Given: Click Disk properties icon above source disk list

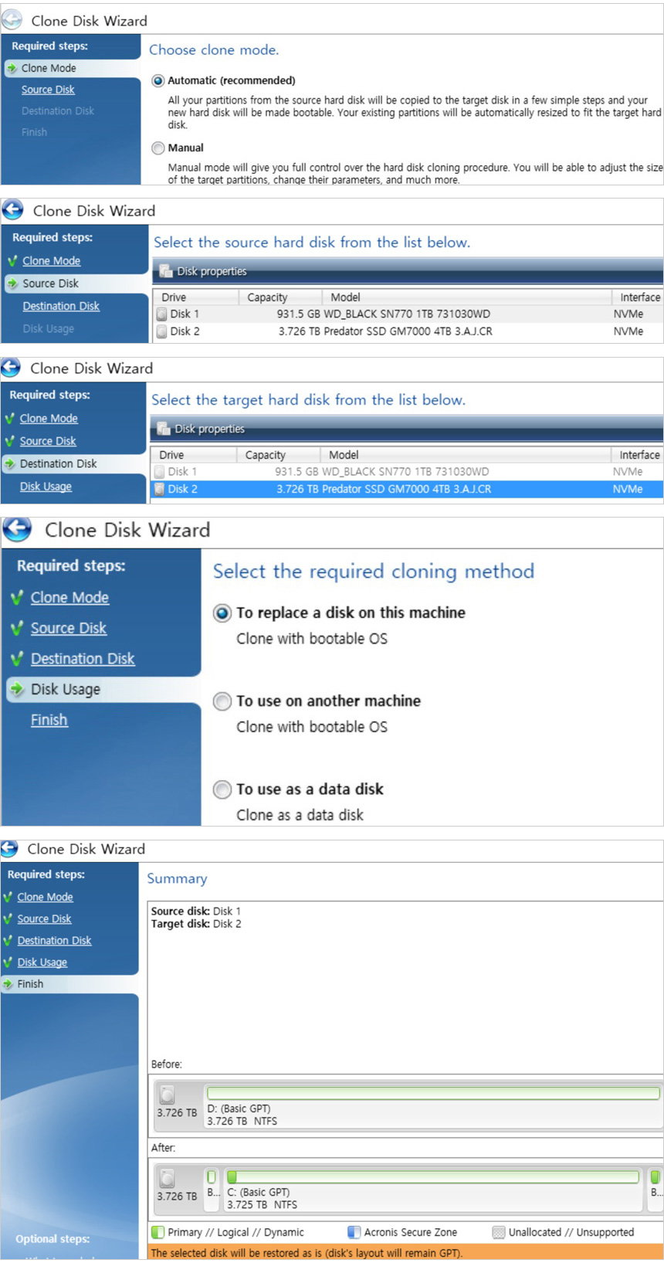Looking at the screenshot, I should coord(165,271).
